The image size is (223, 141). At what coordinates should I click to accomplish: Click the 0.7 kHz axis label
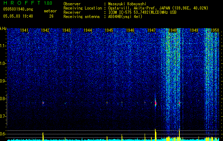coord(3,116)
